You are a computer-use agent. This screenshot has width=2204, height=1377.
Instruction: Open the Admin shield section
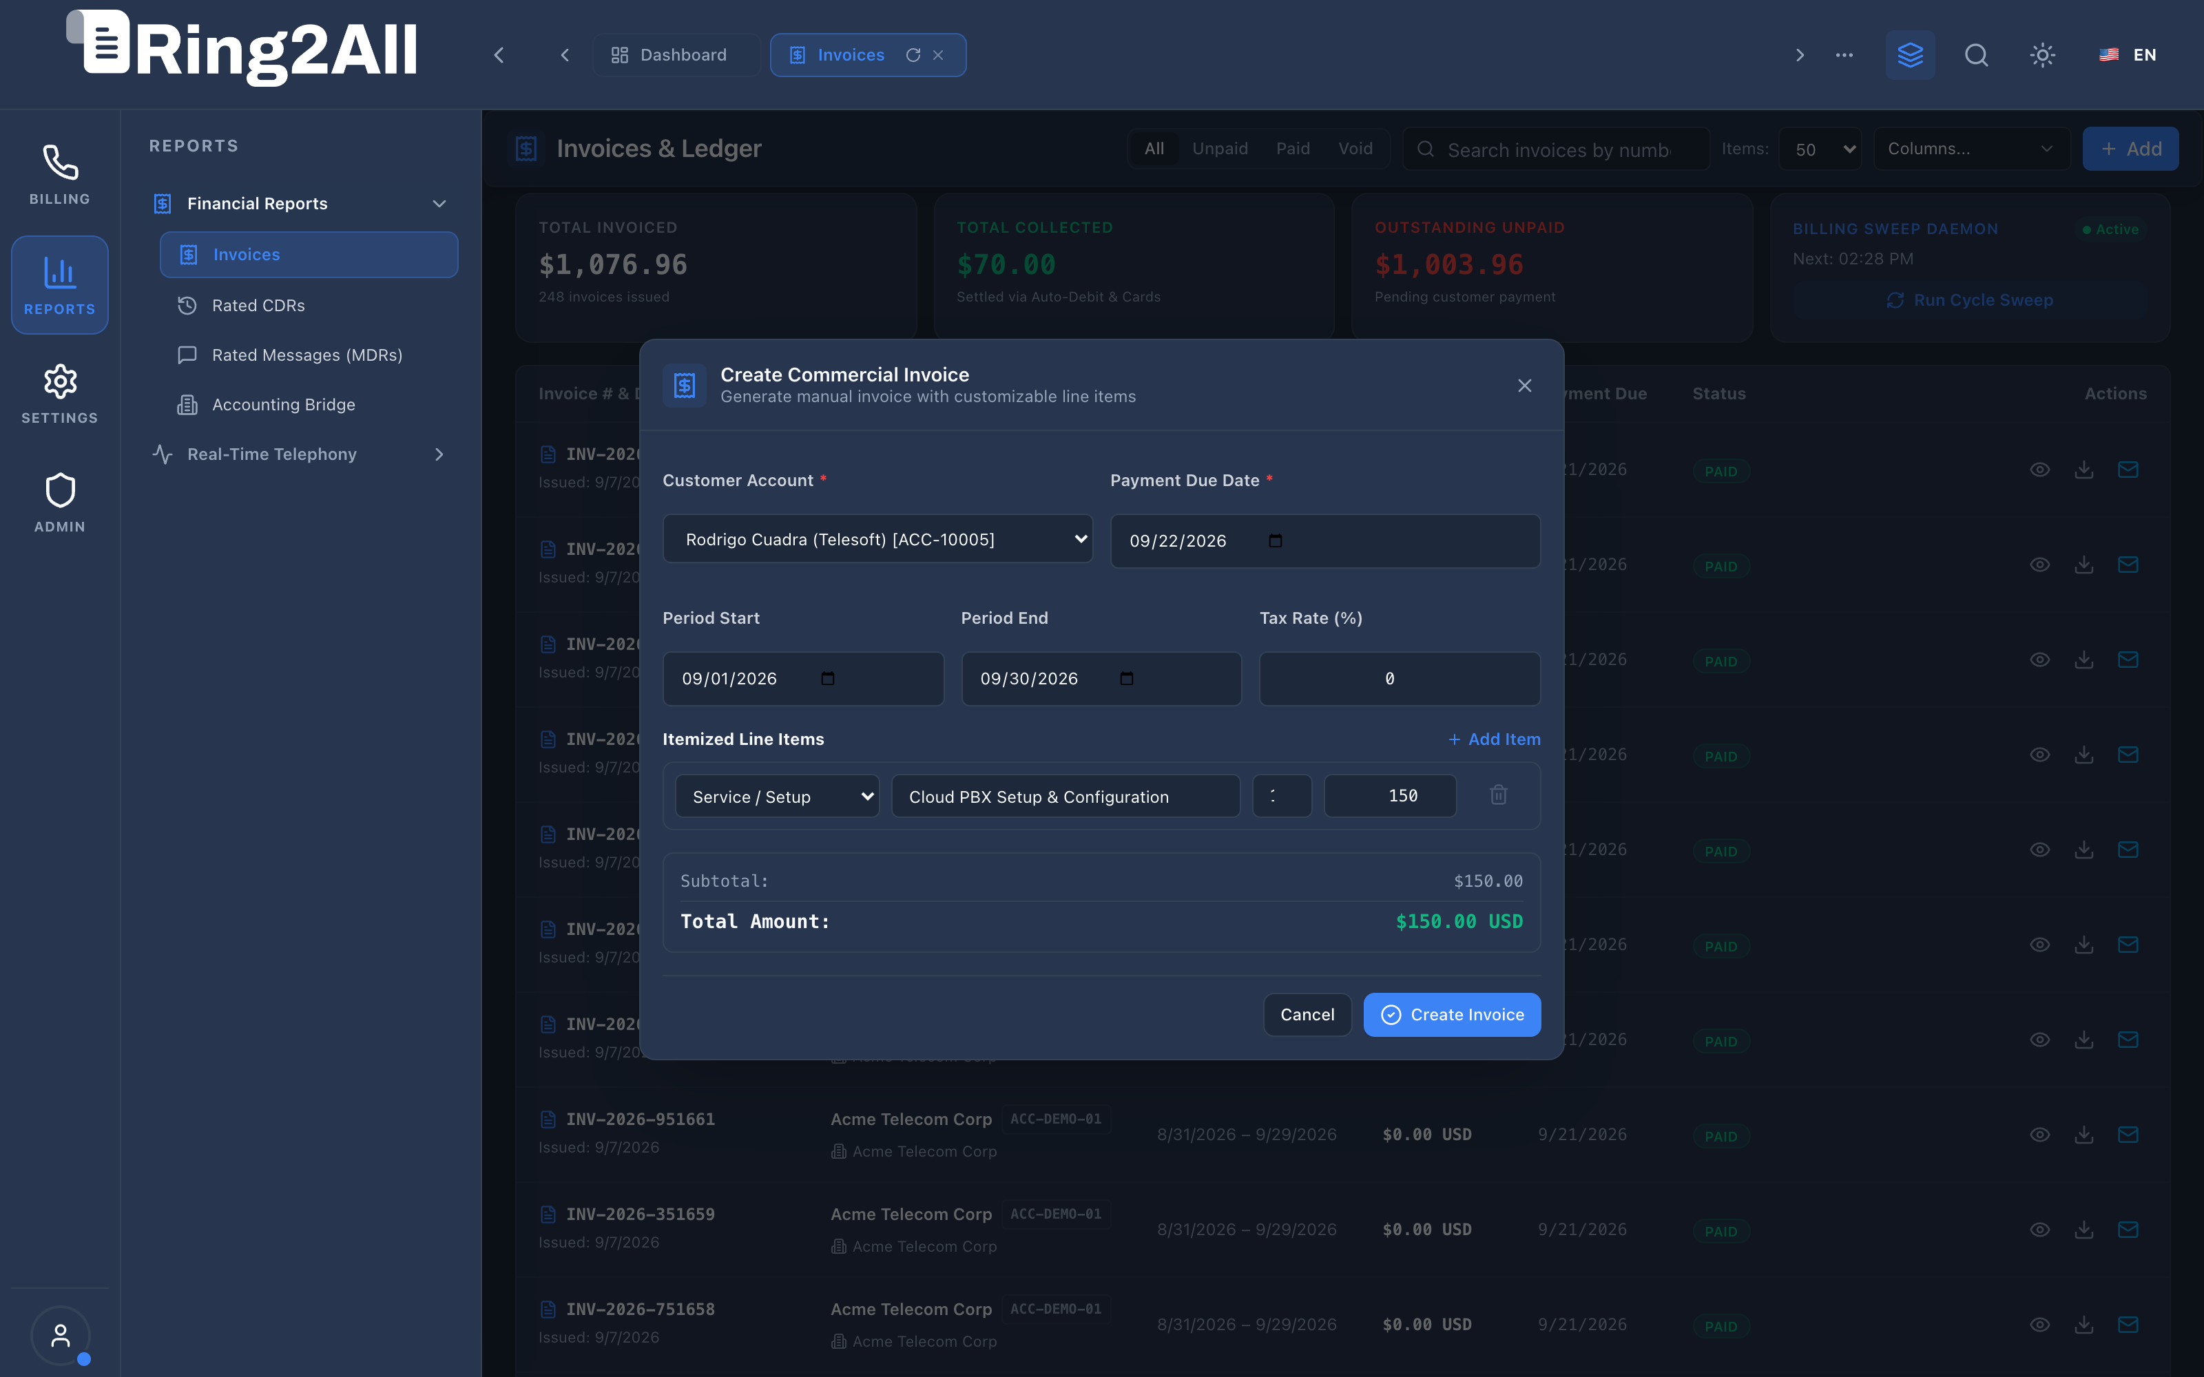tap(59, 503)
